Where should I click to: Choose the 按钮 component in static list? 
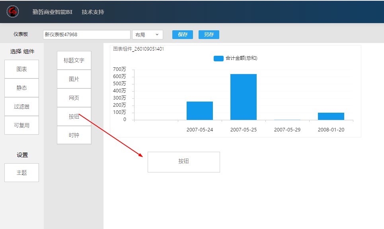pos(74,117)
